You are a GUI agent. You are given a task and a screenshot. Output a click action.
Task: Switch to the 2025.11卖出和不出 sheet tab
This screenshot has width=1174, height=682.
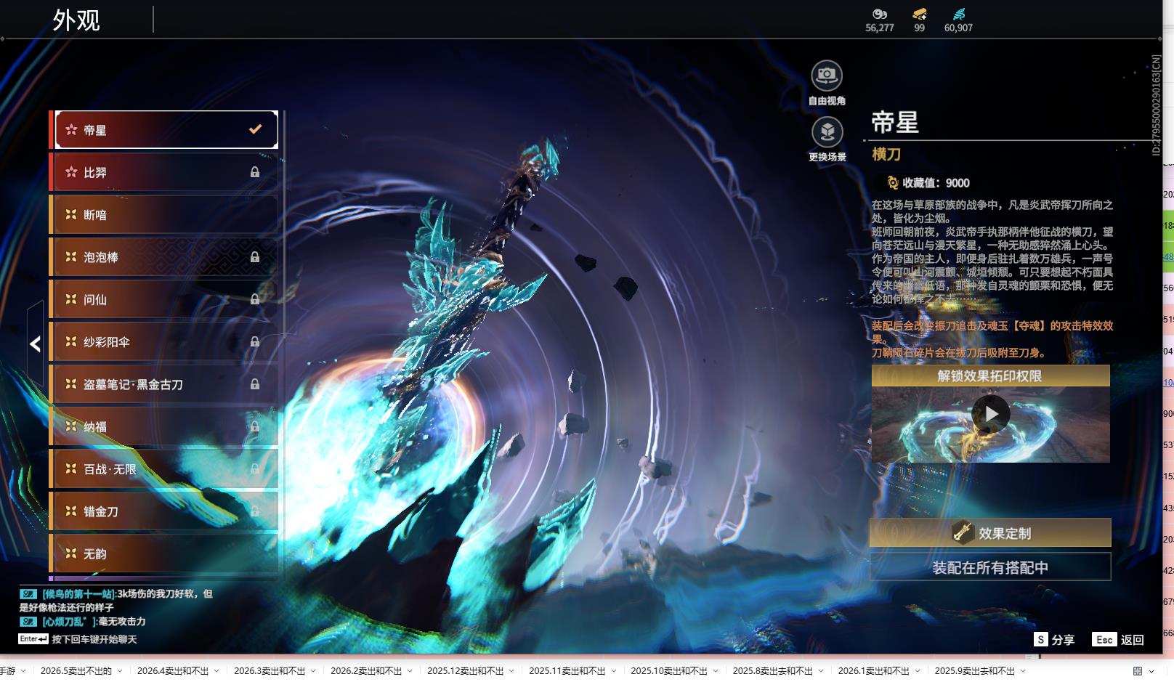point(567,671)
